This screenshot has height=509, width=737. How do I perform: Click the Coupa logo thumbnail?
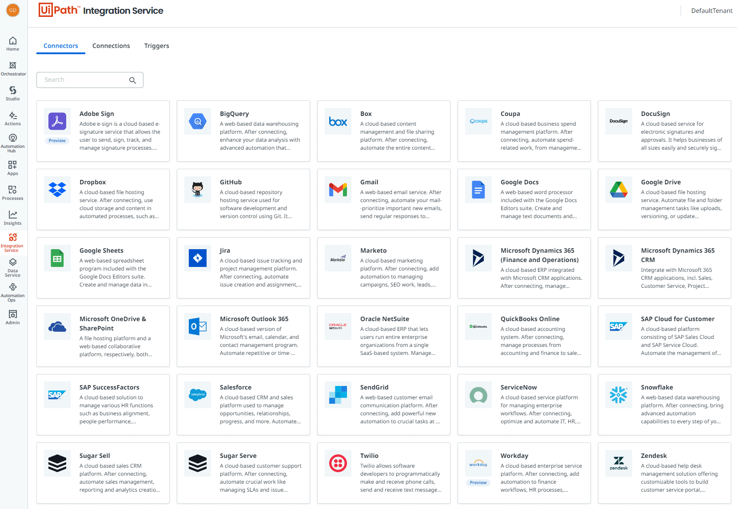click(x=478, y=121)
